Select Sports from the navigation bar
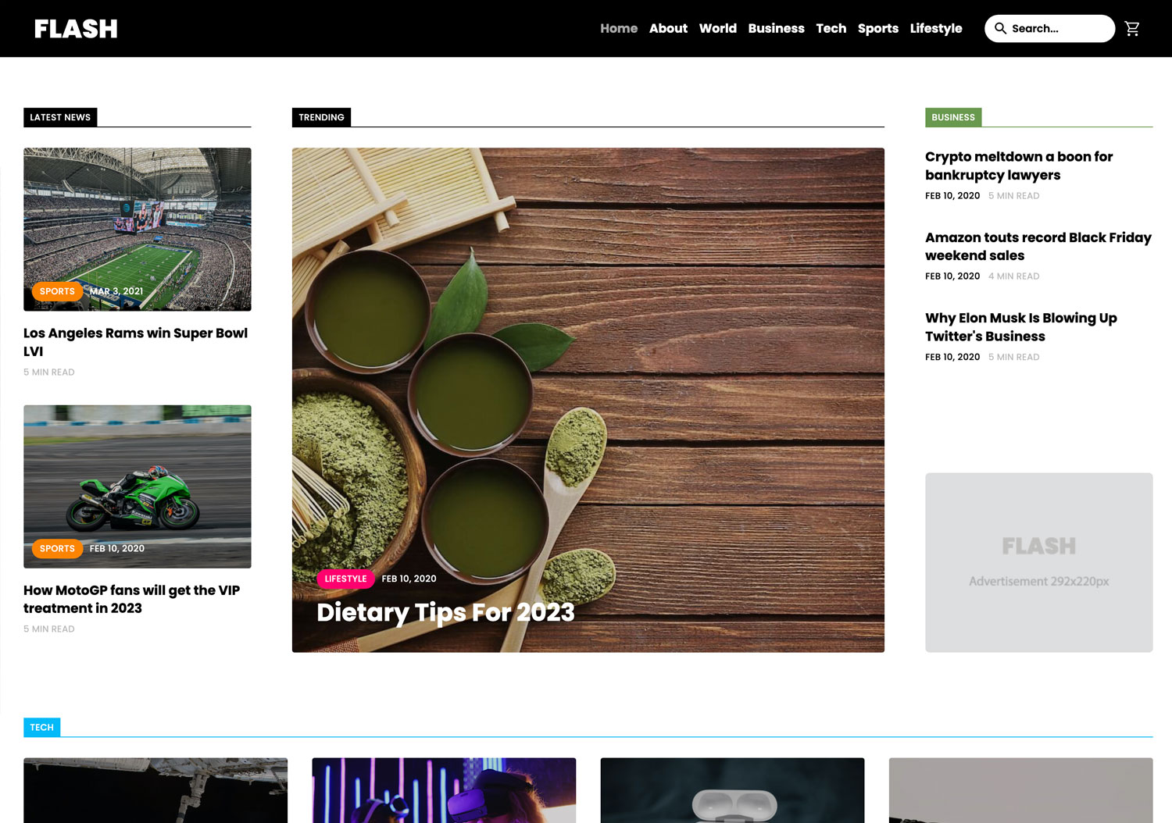This screenshot has height=823, width=1172. coord(877,28)
